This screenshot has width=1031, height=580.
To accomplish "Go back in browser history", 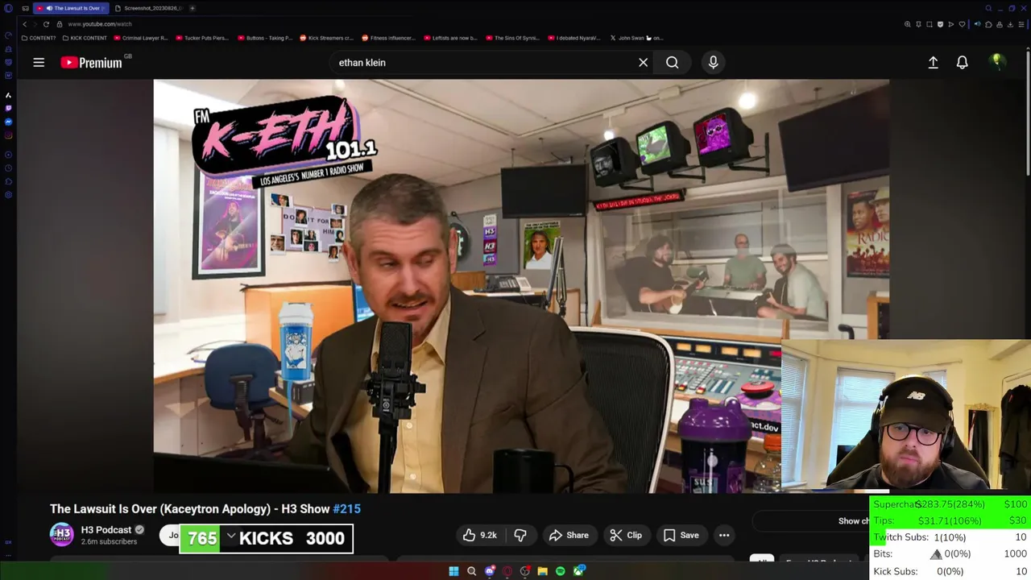I will [24, 24].
